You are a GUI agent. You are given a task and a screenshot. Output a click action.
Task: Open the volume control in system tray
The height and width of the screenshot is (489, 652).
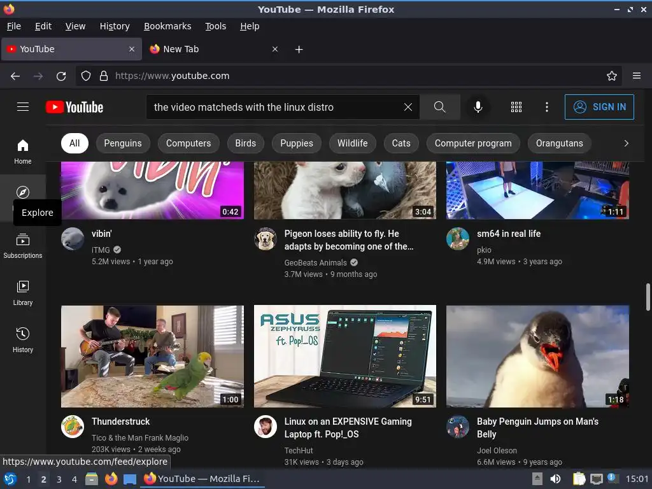click(x=555, y=479)
